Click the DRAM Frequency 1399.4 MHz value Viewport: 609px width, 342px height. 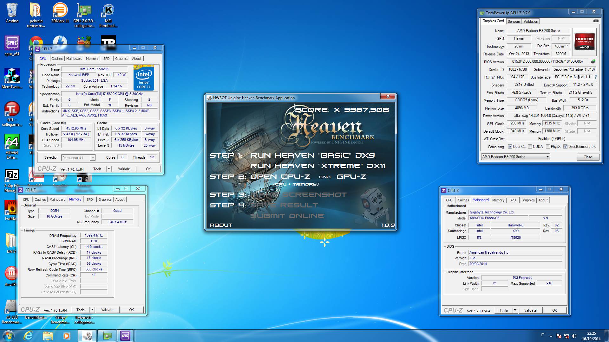[94, 236]
